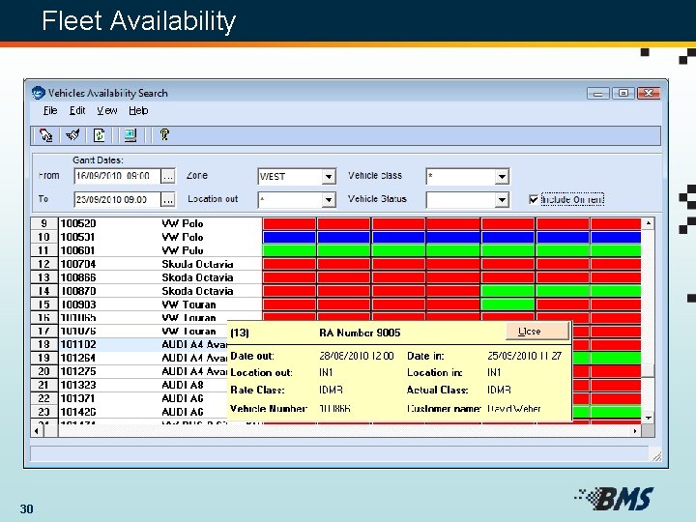The height and width of the screenshot is (522, 696).
Task: Select the AUDI A6 name in row 22
Action: tap(183, 398)
